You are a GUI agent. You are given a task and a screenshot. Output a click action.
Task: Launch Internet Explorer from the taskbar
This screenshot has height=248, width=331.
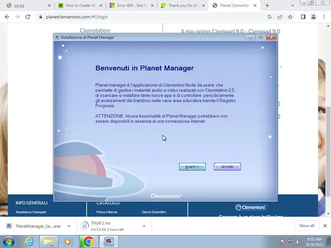pyautogui.click(x=29, y=242)
